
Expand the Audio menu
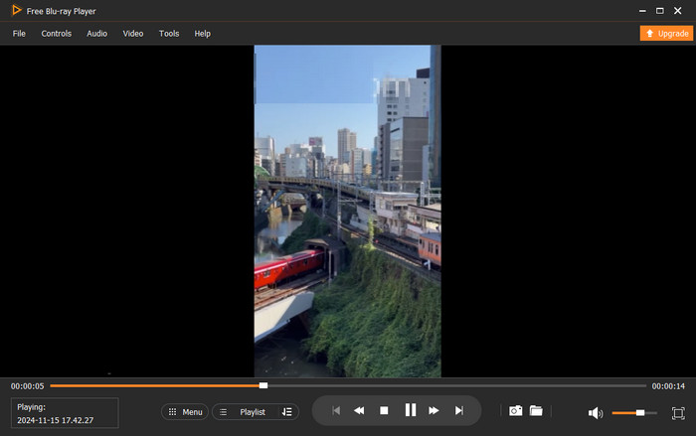point(96,34)
